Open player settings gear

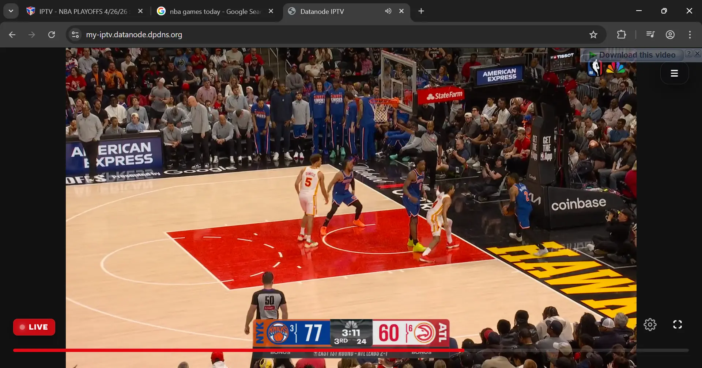(x=650, y=325)
